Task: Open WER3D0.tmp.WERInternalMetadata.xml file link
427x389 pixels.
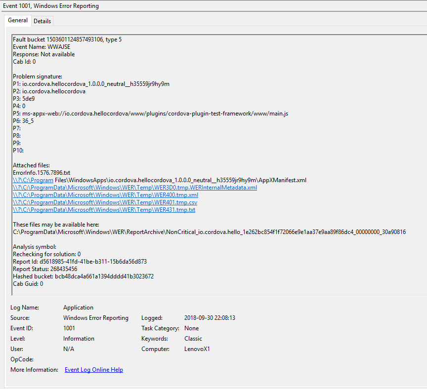Action: (135, 188)
